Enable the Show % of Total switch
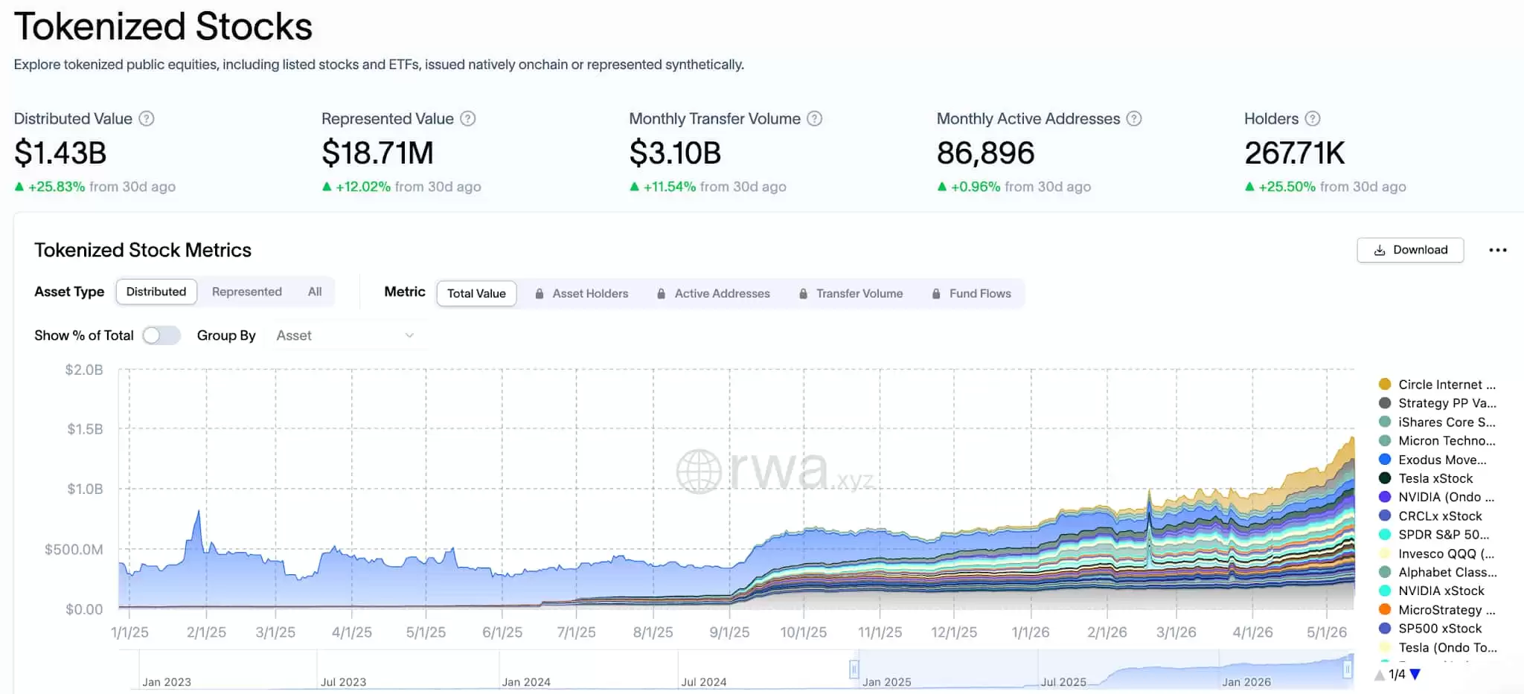 pos(161,335)
